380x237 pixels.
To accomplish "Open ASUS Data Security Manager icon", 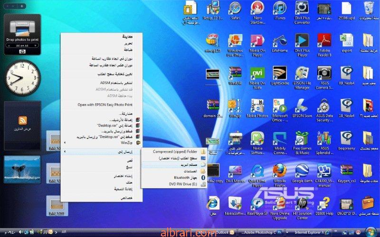I will [x=324, y=110].
